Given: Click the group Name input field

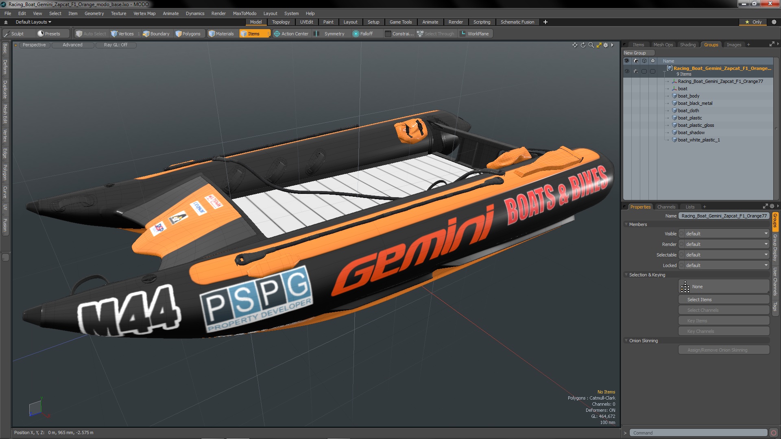Looking at the screenshot, I should click(724, 216).
